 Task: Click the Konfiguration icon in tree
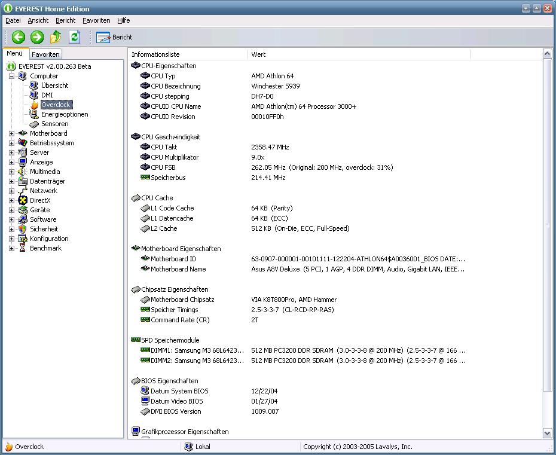22,239
